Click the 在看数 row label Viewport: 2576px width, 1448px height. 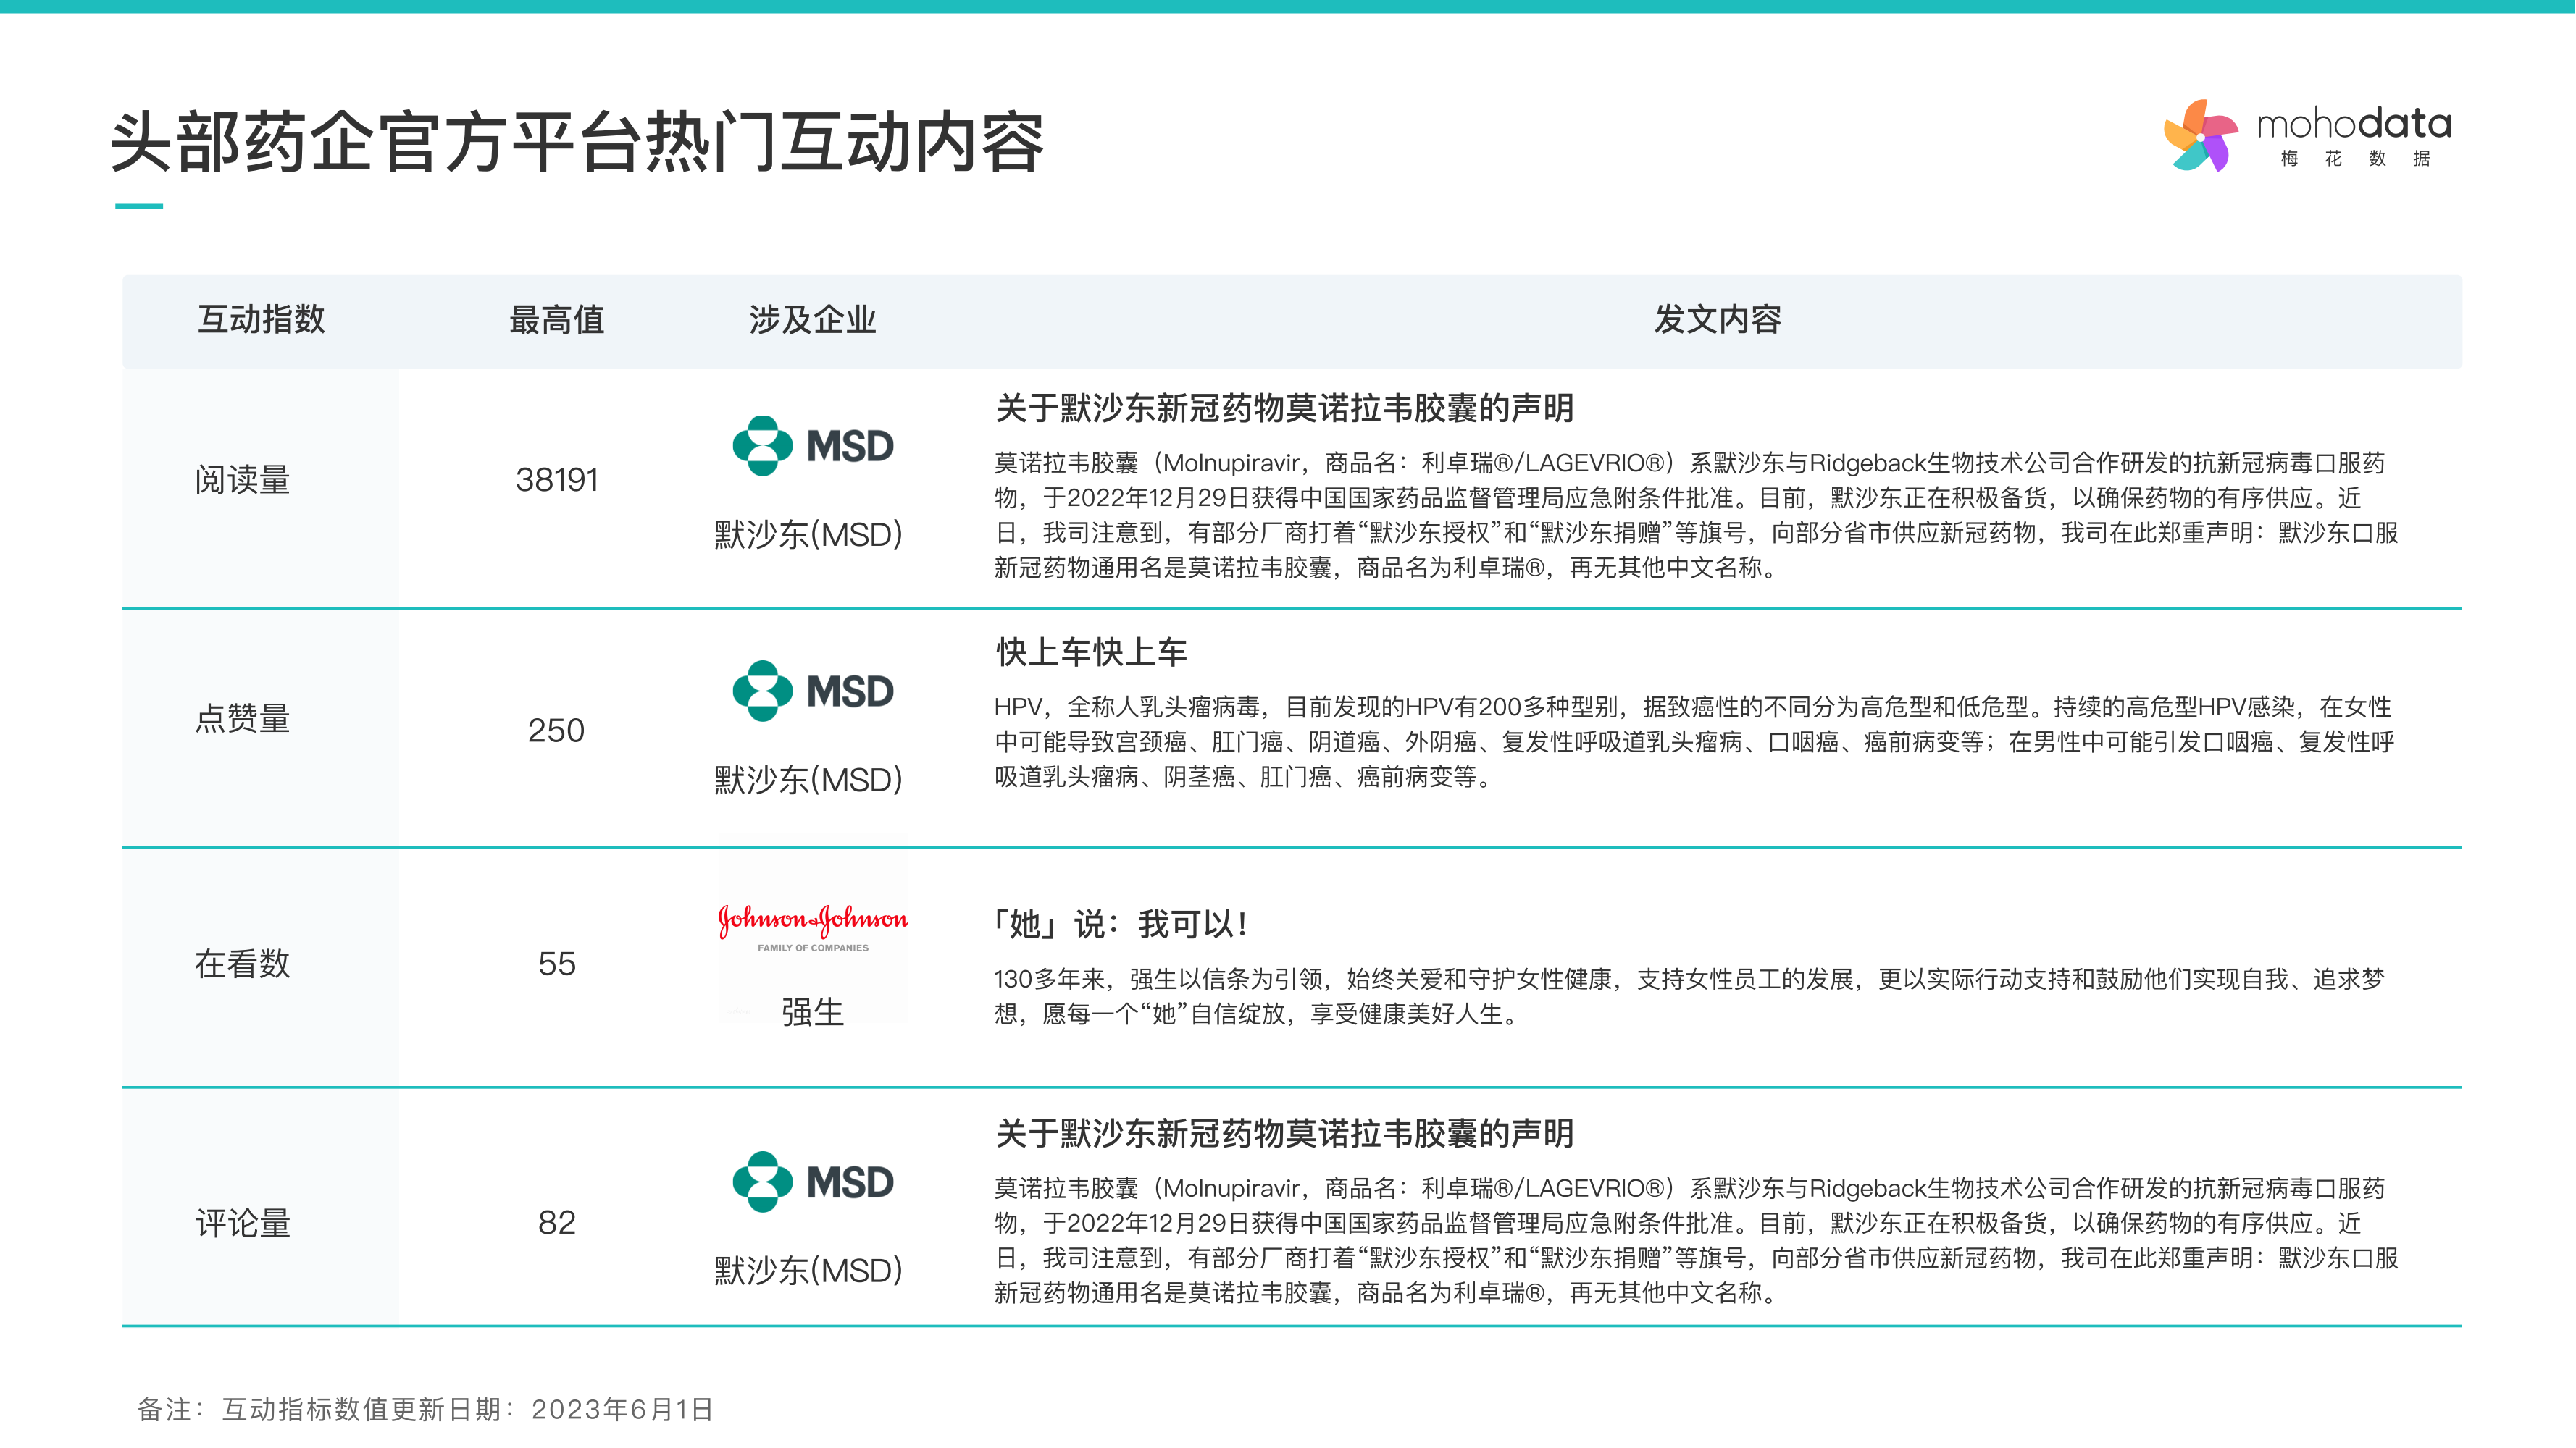click(242, 964)
